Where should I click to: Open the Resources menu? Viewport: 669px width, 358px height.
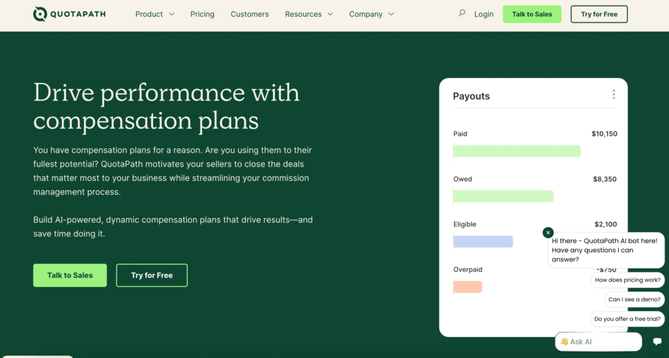pyautogui.click(x=303, y=14)
